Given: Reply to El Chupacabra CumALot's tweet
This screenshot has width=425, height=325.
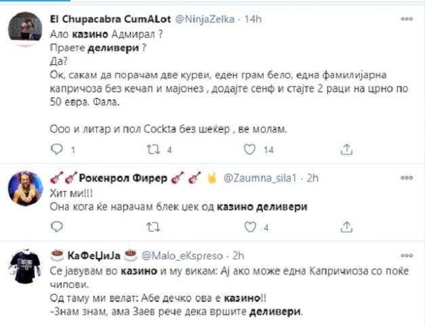Looking at the screenshot, I should (58, 148).
